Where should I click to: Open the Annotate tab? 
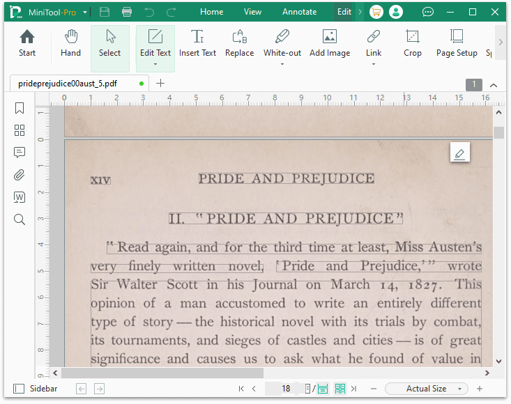pyautogui.click(x=300, y=12)
